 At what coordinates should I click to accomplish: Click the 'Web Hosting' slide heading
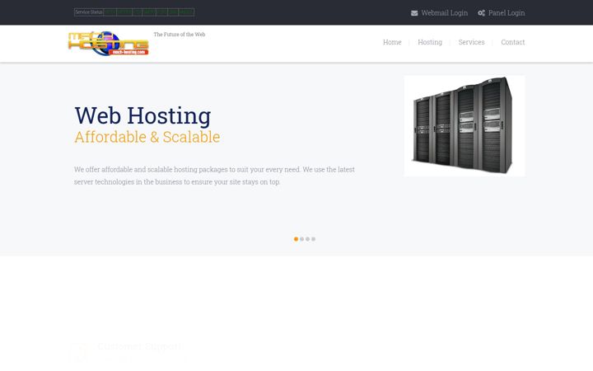(142, 115)
